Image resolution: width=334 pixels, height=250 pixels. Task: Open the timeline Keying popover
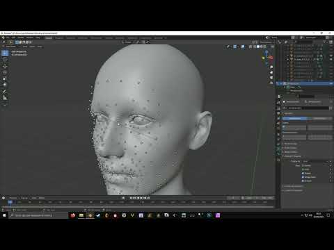click(x=24, y=198)
